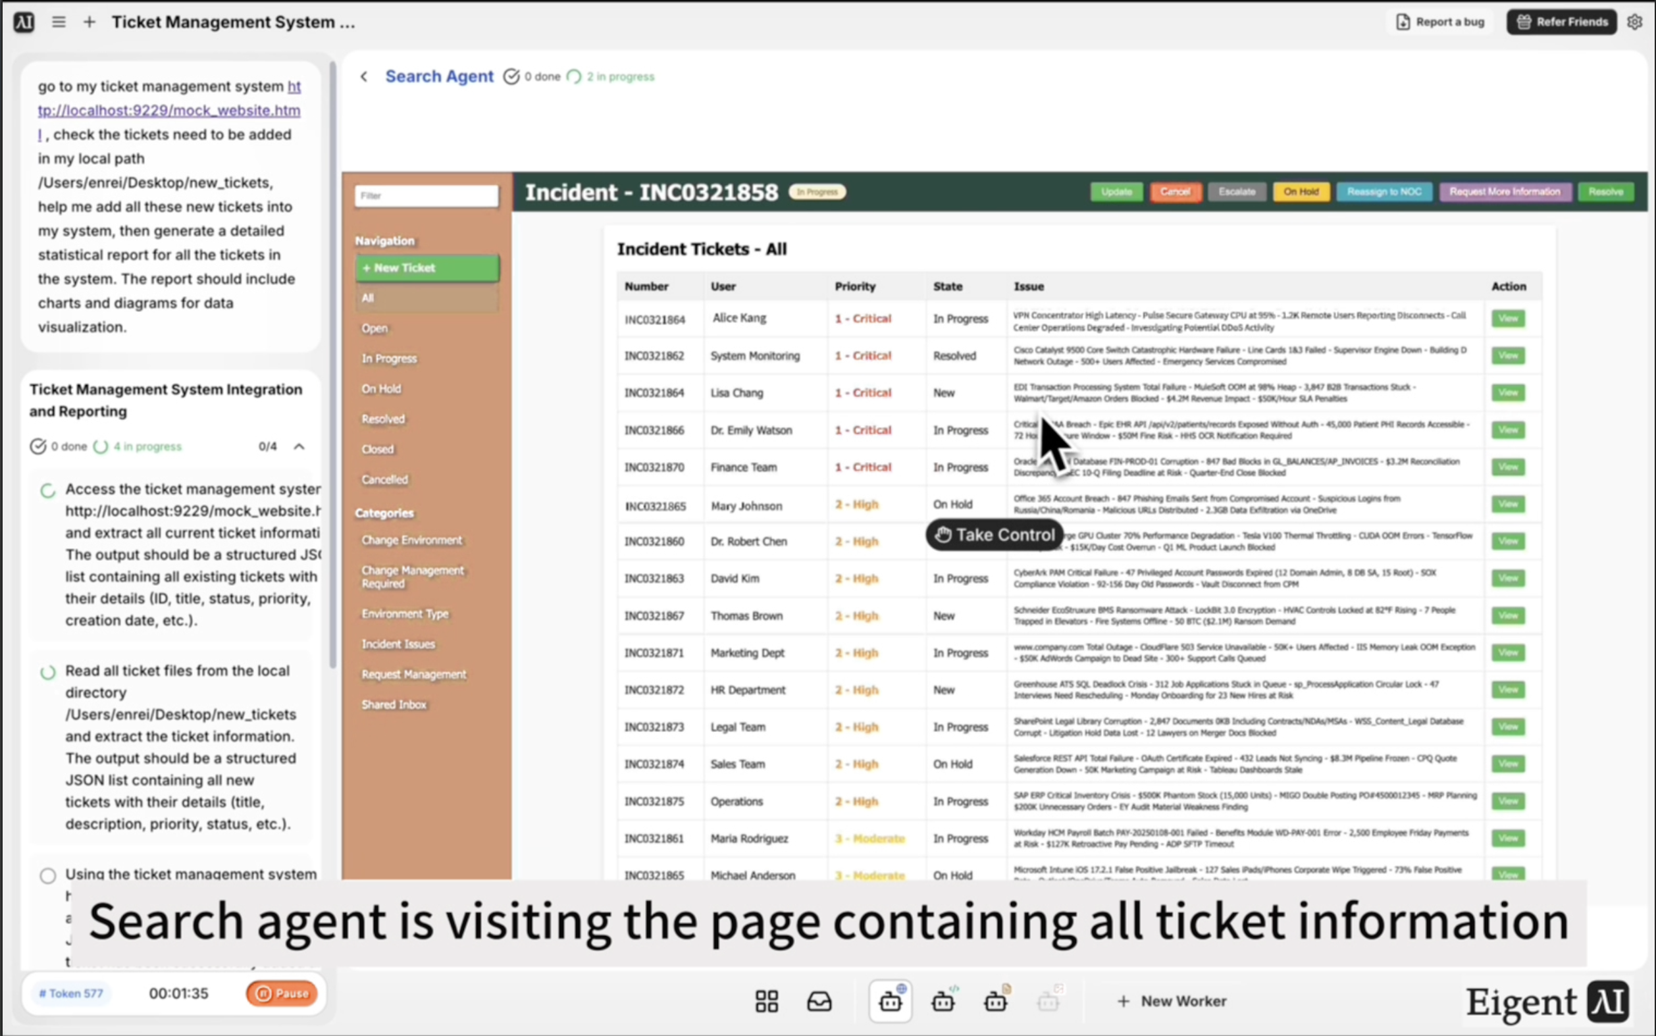Click the yellow On Hold button in incident header
Image resolution: width=1656 pixels, height=1036 pixels.
pos(1301,192)
